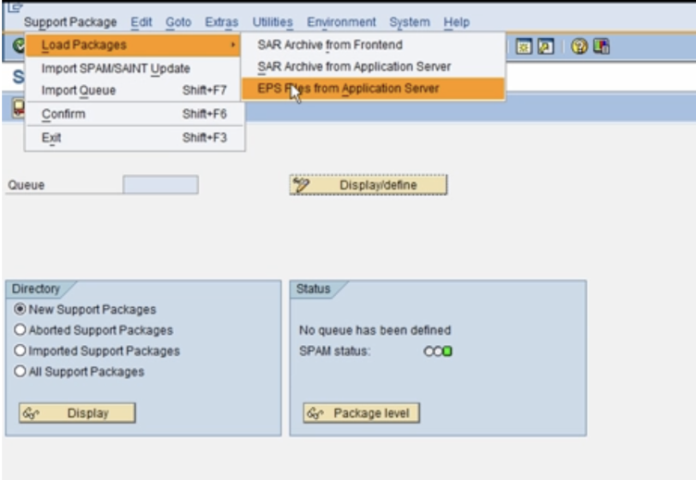The image size is (696, 480).
Task: Click the customize local layout icon
Action: tap(602, 46)
